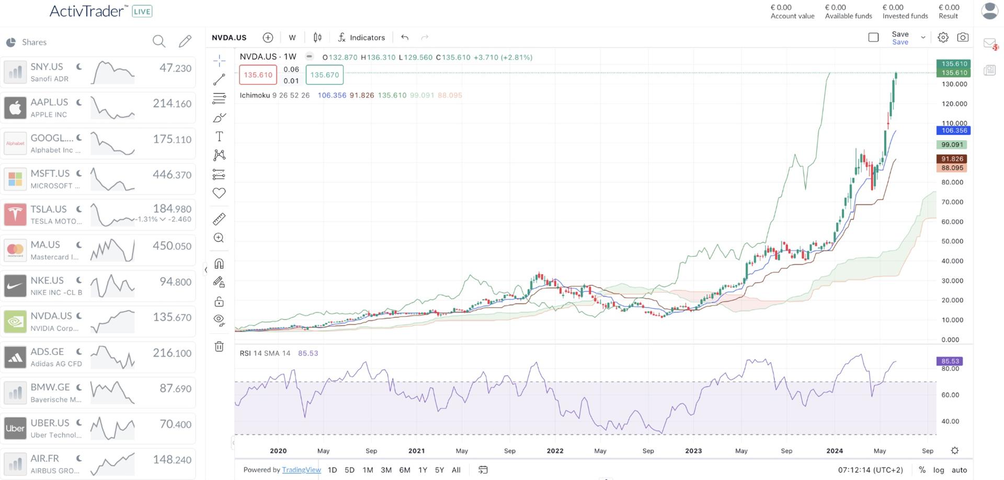Pick the brush drawing tool
Screen dimensions: 1004x480
tap(219, 118)
